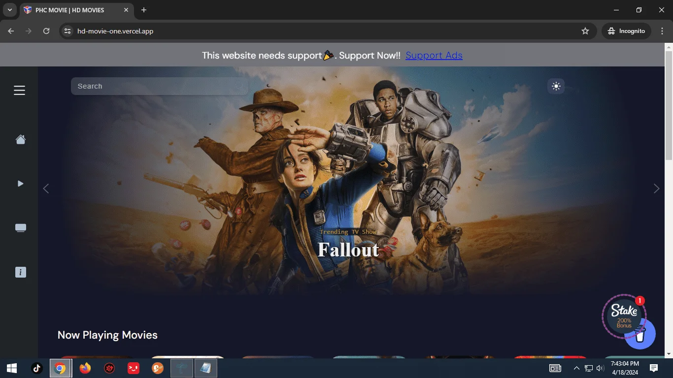
Task: Reload the page with refresh button
Action: [46, 31]
